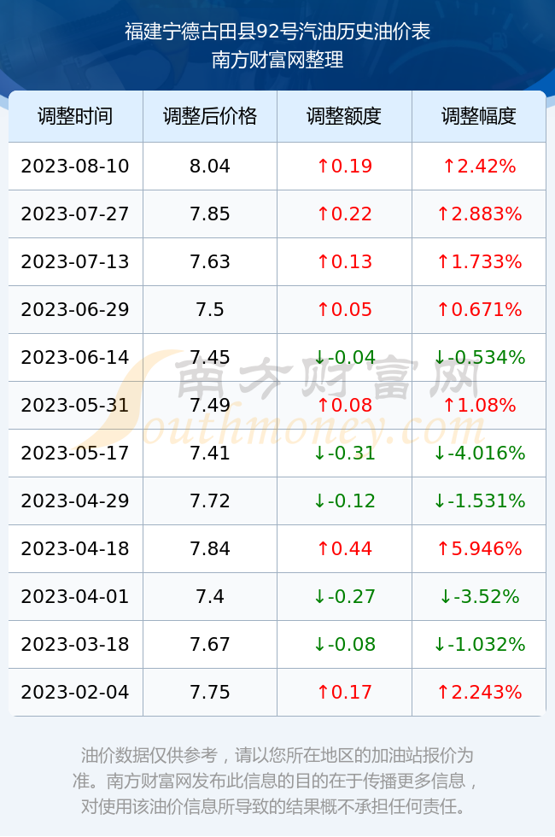This screenshot has width=555, height=837.
Task: Click the 南方财富网整理 subtitle
Action: [x=277, y=59]
